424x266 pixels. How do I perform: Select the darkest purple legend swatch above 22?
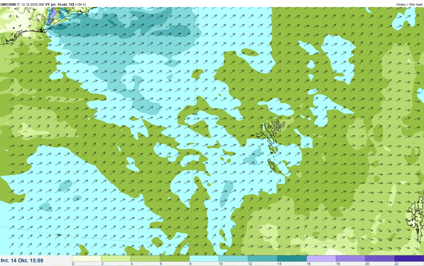click(x=409, y=258)
